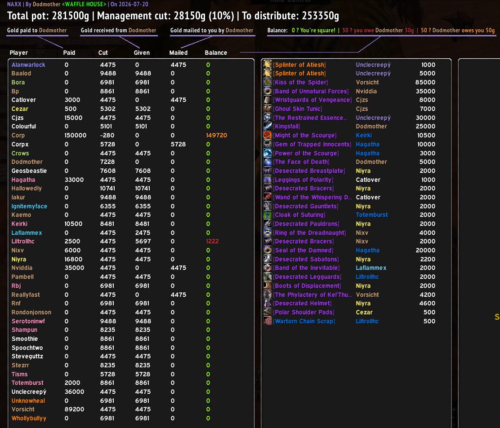Click the Gold received from Dodmother label
This screenshot has height=428, width=500.
[118, 30]
